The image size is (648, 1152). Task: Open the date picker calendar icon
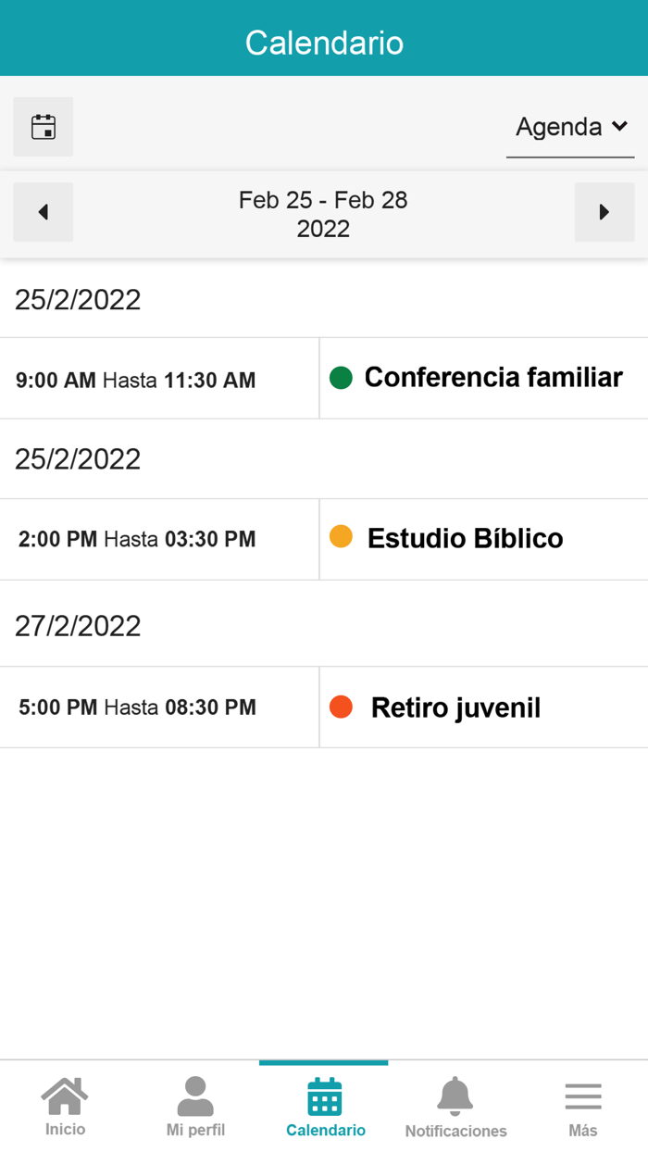[x=44, y=127]
